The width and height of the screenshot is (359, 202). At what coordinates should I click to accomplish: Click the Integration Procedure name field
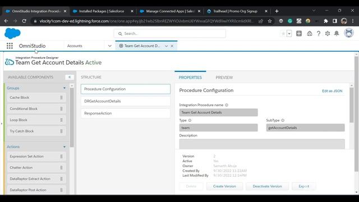point(218,112)
